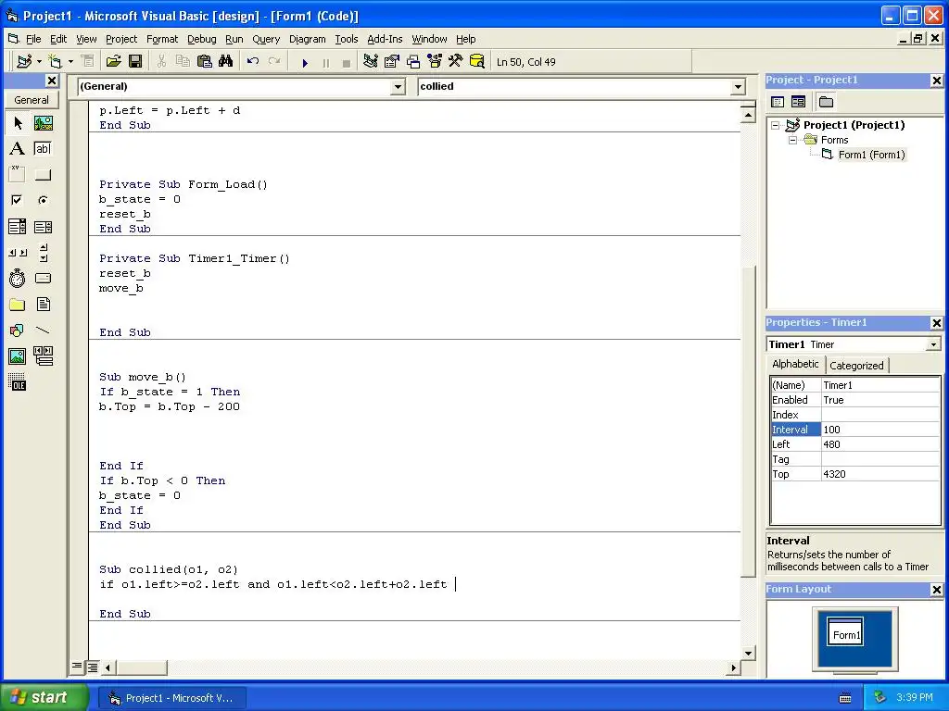The height and width of the screenshot is (711, 949).
Task: Click the (Name) property value Timer1
Action: [x=880, y=385]
